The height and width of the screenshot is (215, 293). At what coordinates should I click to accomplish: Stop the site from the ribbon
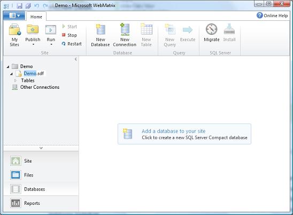pos(70,35)
